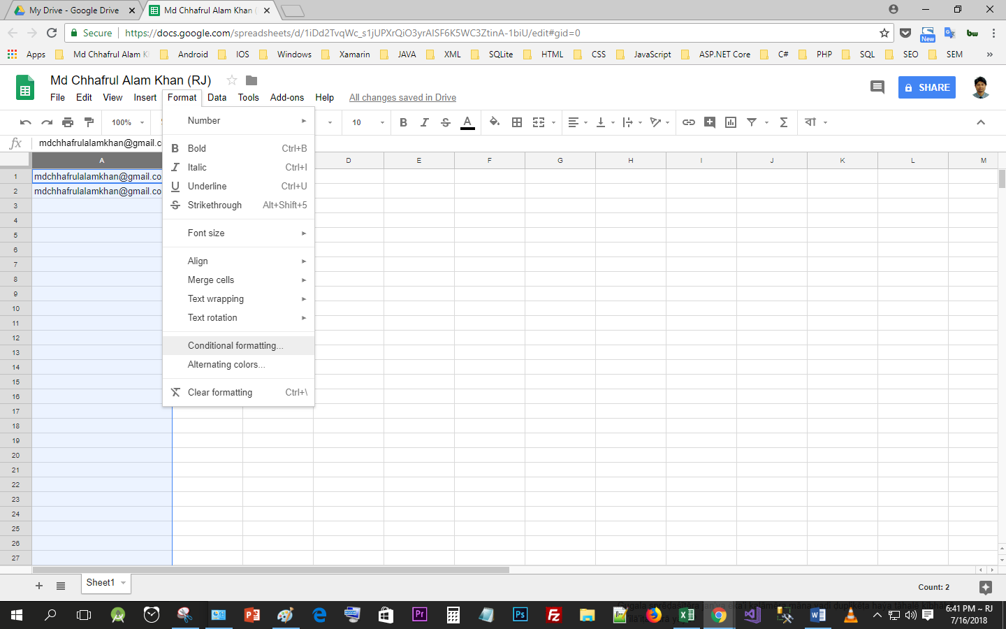Select column D header
This screenshot has height=629, width=1006.
click(349, 161)
